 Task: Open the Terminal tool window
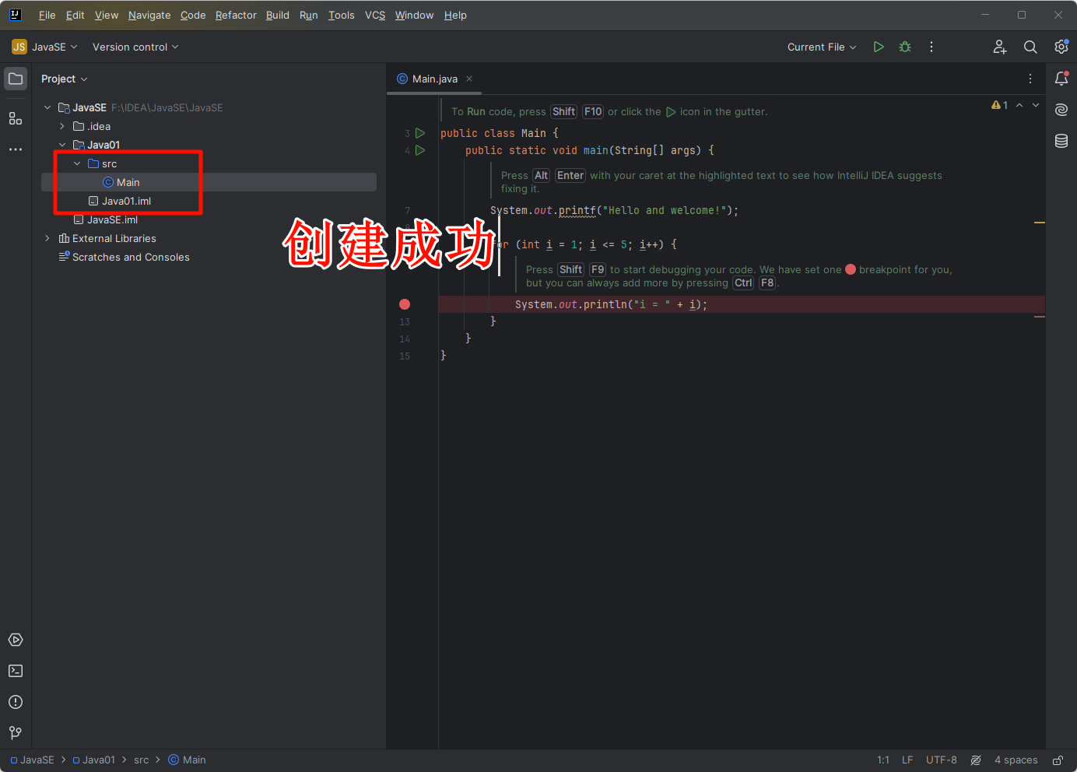[x=16, y=671]
